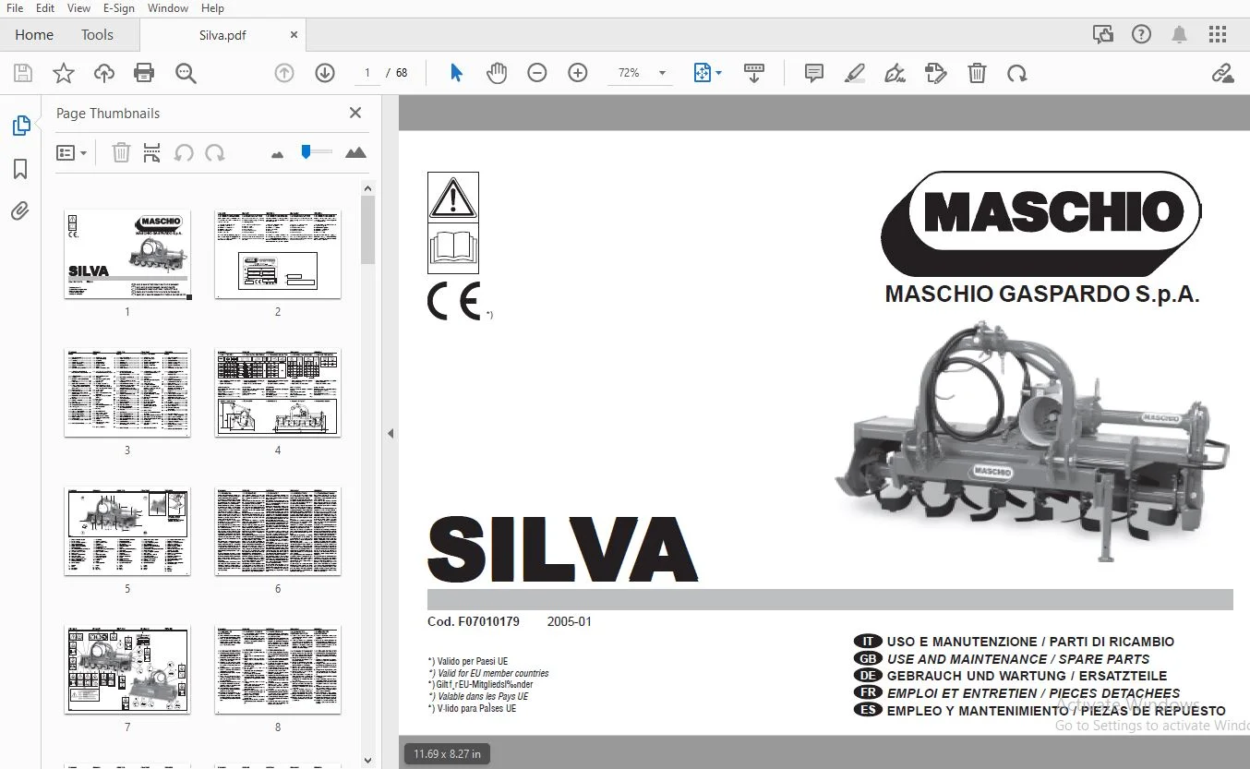The width and height of the screenshot is (1250, 769).
Task: Open the Window menu
Action: tap(167, 8)
